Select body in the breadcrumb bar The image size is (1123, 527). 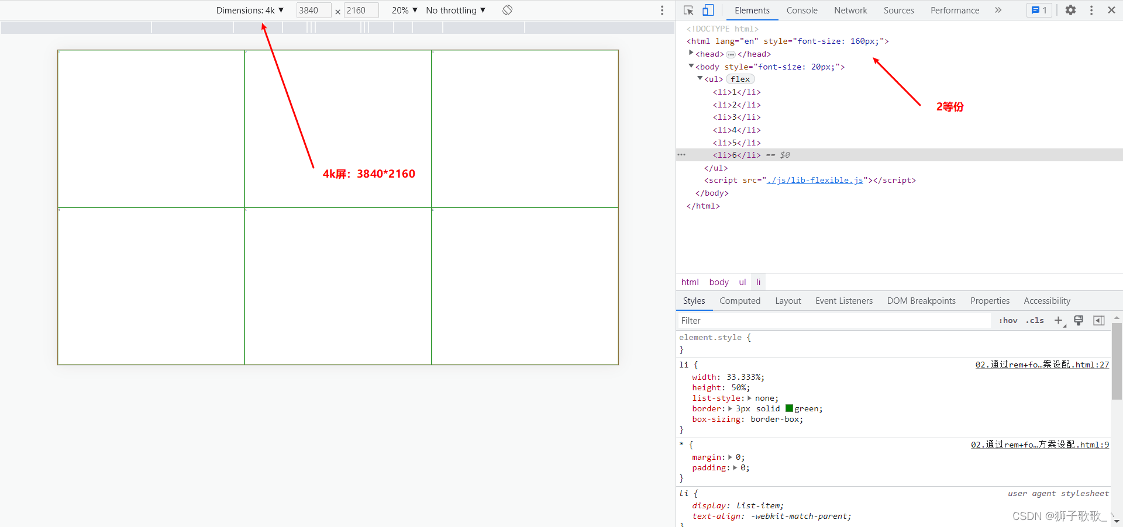(719, 282)
